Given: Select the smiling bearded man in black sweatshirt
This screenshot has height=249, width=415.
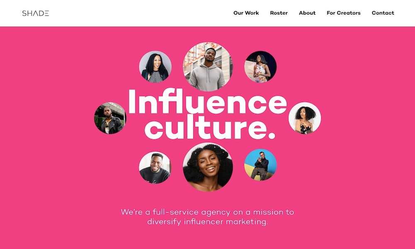Looking at the screenshot, I should [x=155, y=167].
